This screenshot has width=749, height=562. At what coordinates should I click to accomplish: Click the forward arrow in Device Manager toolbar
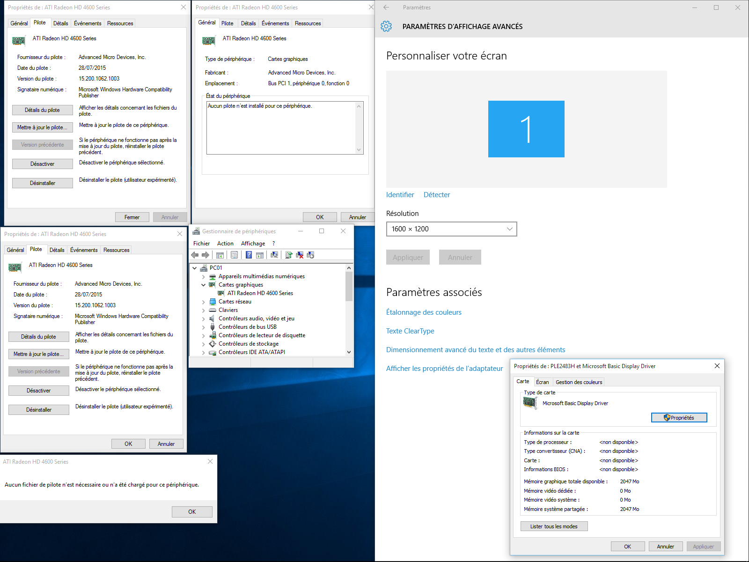[206, 255]
